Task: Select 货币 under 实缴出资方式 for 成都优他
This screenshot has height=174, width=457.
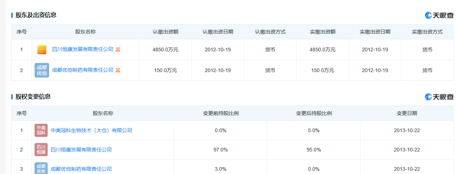Action: click(x=427, y=70)
